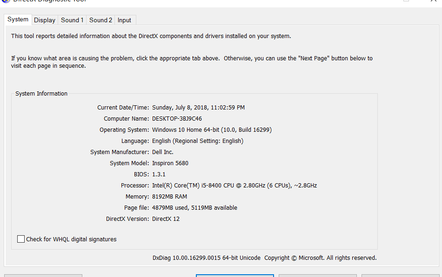Viewport: 442px width, 277px height.
Task: Show the Input tab
Action: [x=124, y=20]
